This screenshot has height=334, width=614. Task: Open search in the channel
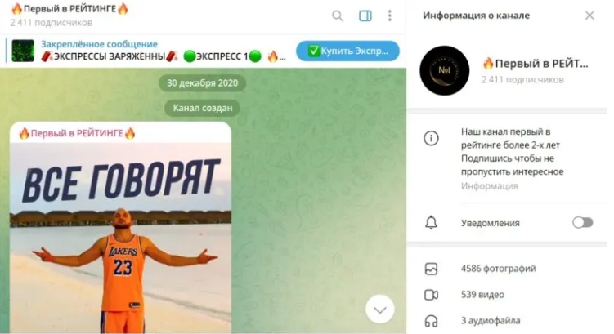click(338, 16)
